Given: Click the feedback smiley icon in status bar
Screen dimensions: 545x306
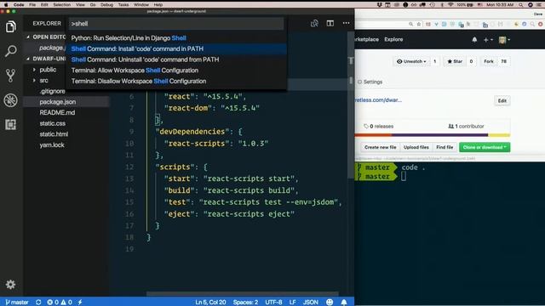Looking at the screenshot, I should click(330, 303).
